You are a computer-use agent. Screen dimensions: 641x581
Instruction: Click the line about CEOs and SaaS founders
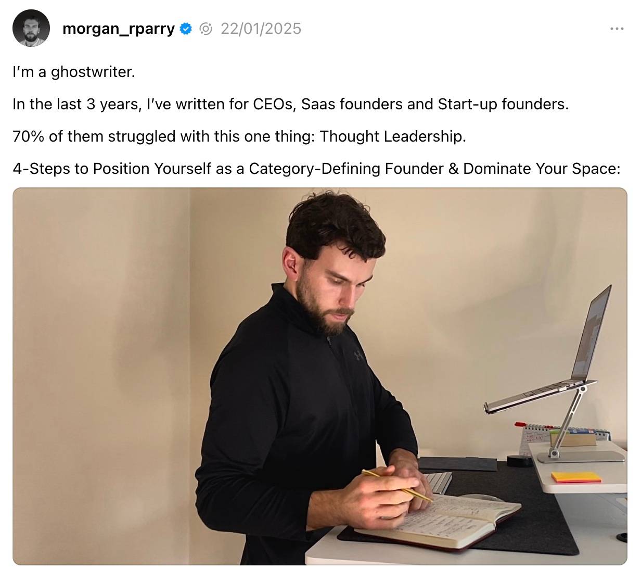pos(291,104)
